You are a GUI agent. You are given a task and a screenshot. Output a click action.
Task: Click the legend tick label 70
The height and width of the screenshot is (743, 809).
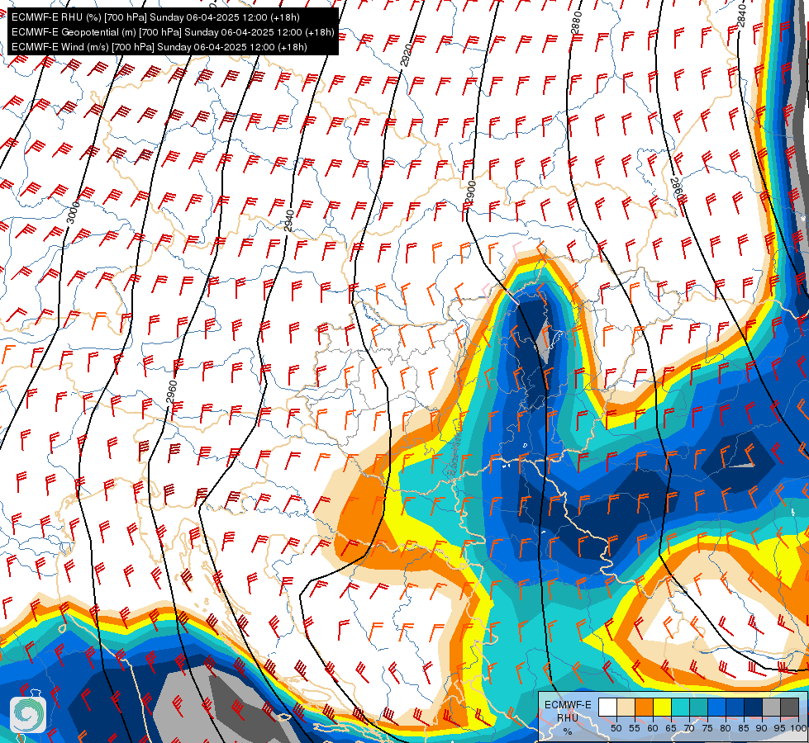point(689,728)
